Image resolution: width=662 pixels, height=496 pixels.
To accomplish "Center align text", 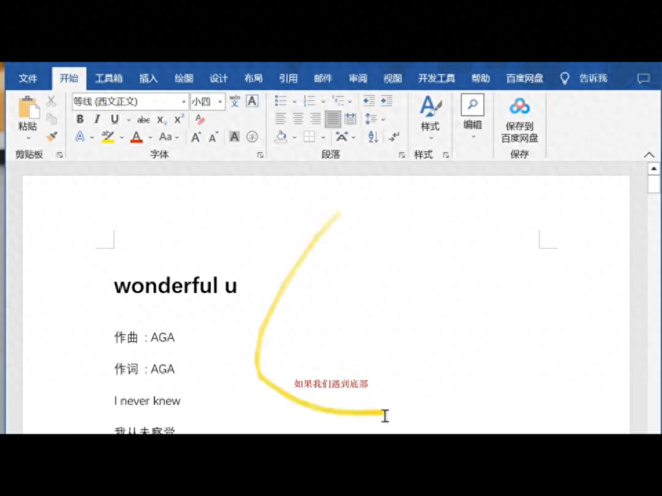I will coord(298,118).
